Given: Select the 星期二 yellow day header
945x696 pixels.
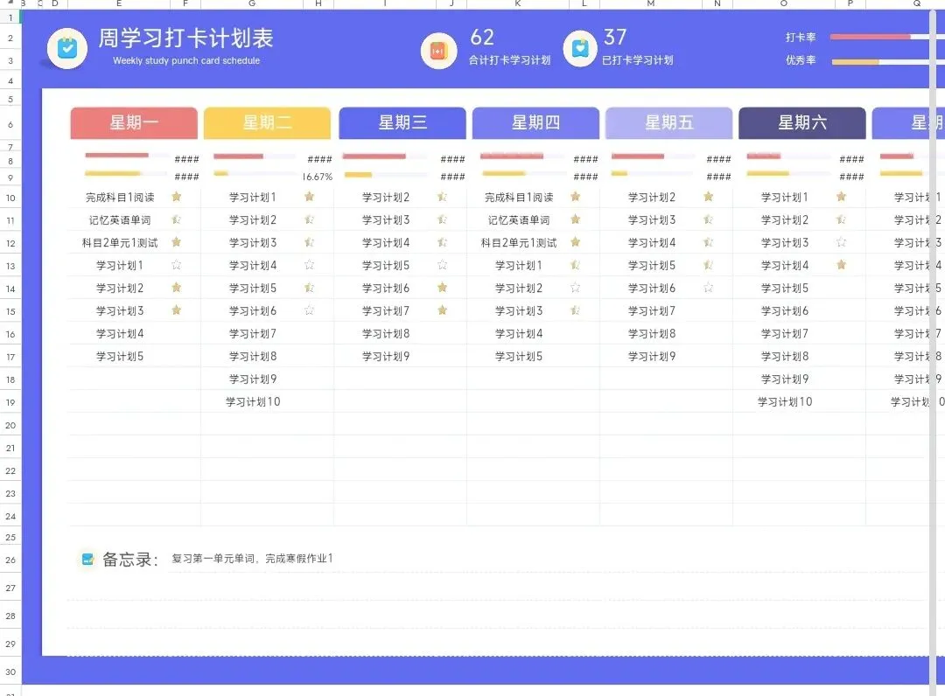Looking at the screenshot, I should (267, 122).
